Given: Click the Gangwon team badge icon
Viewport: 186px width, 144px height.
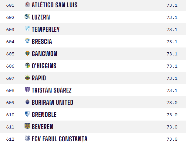Looking at the screenshot, I should tap(27, 54).
